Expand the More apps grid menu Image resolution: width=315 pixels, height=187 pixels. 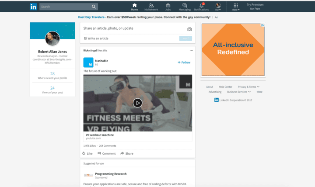coord(235,7)
